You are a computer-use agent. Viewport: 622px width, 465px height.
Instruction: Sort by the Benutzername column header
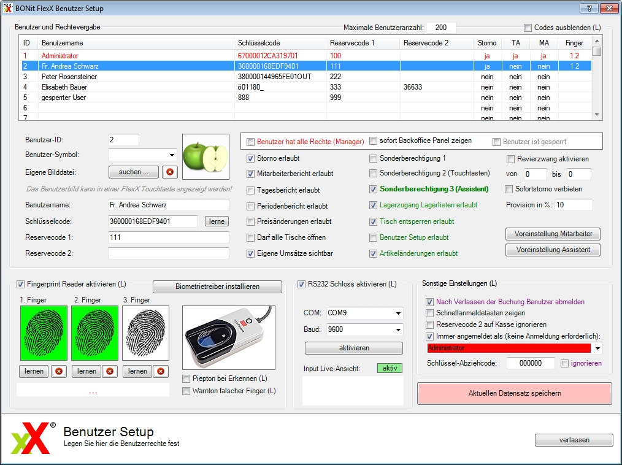136,43
